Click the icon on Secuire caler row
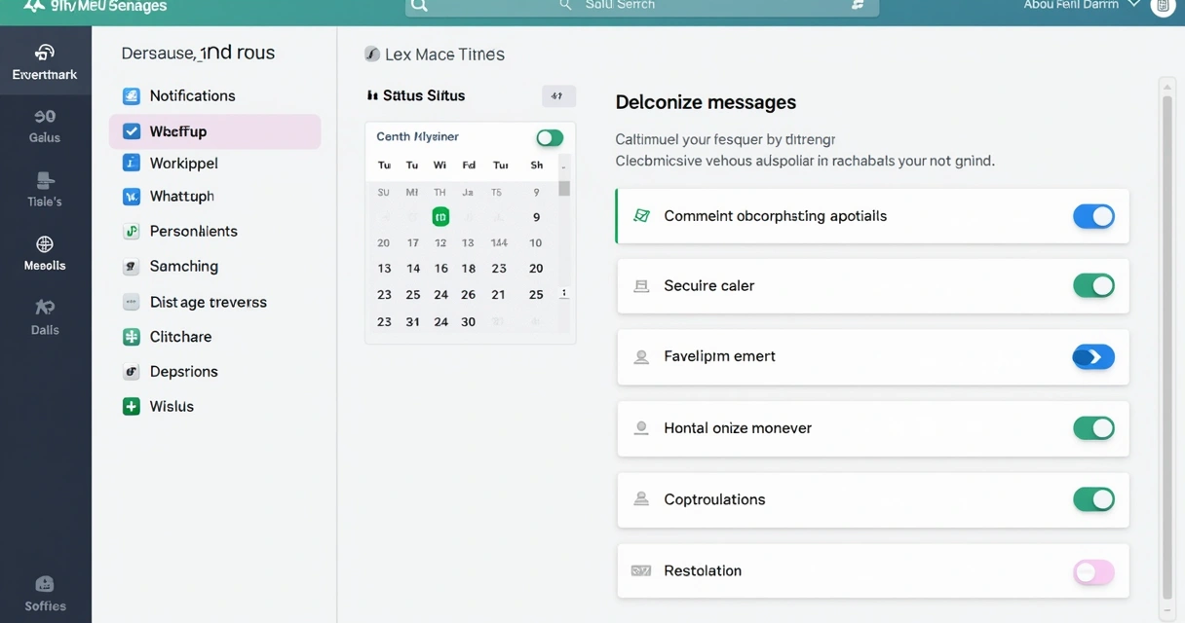 [x=641, y=286]
